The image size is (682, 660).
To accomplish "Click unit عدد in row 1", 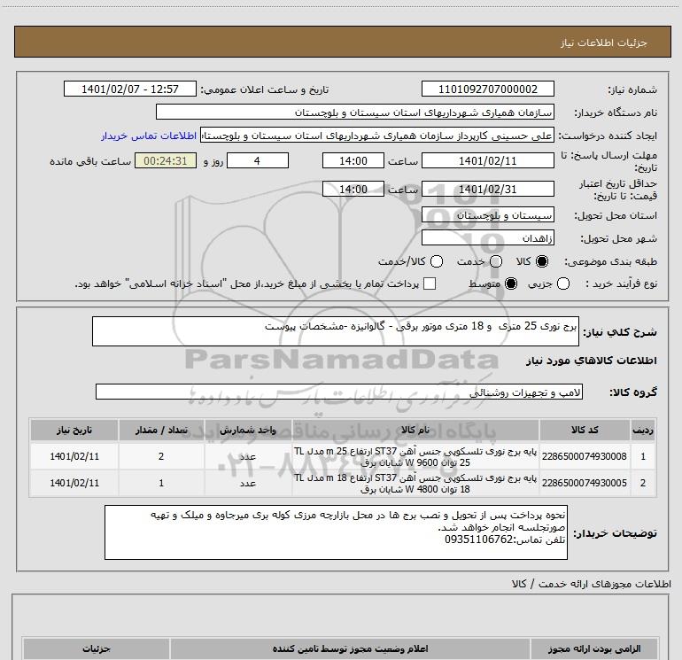I will pos(248,457).
